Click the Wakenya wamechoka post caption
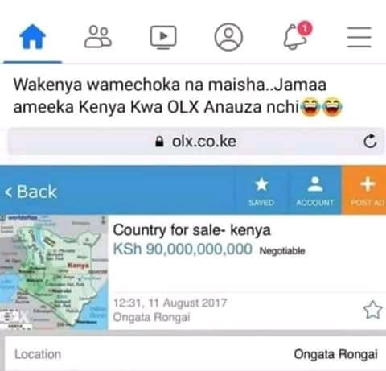 click(178, 96)
